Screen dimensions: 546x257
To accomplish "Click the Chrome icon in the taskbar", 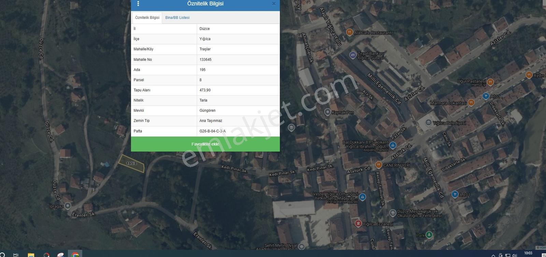I will pos(75,255).
